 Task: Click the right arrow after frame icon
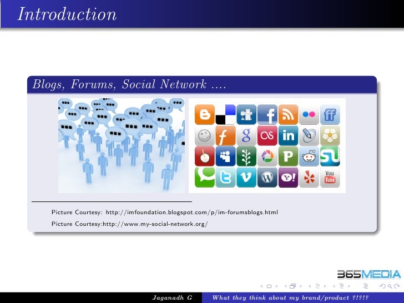click(x=301, y=286)
